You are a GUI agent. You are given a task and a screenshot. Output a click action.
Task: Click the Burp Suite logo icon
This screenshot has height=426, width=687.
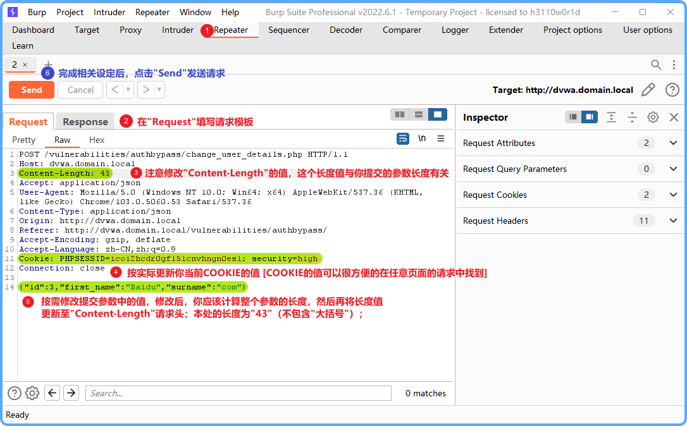click(x=13, y=12)
